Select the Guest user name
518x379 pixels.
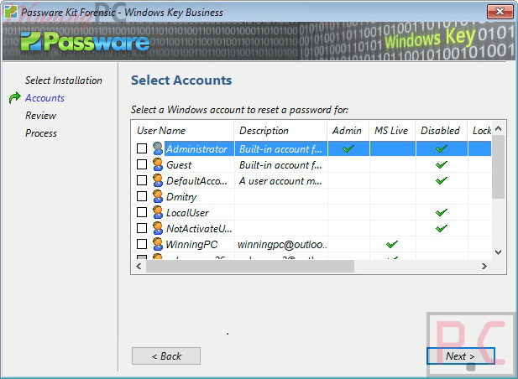[x=179, y=165]
